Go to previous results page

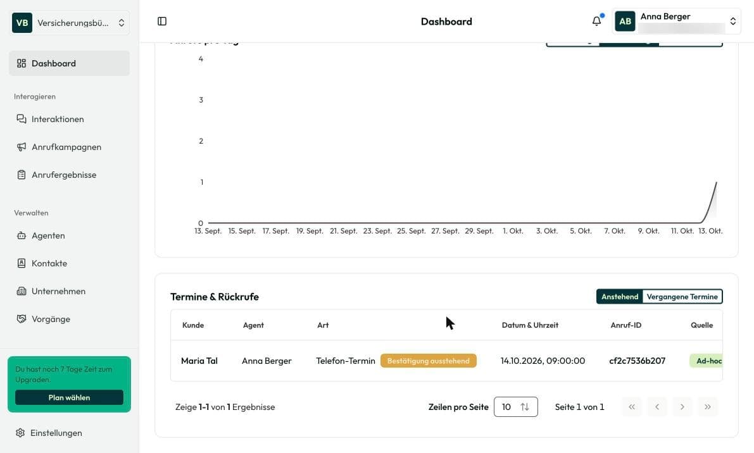click(x=657, y=407)
